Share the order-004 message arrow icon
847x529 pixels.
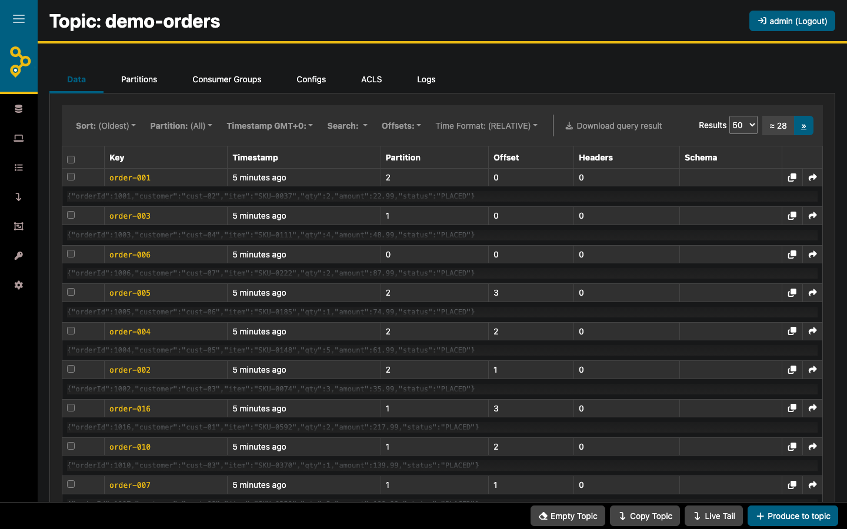tap(812, 332)
